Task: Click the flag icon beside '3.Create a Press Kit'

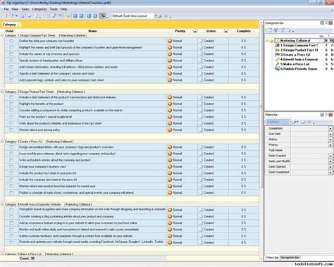Action: (277, 55)
